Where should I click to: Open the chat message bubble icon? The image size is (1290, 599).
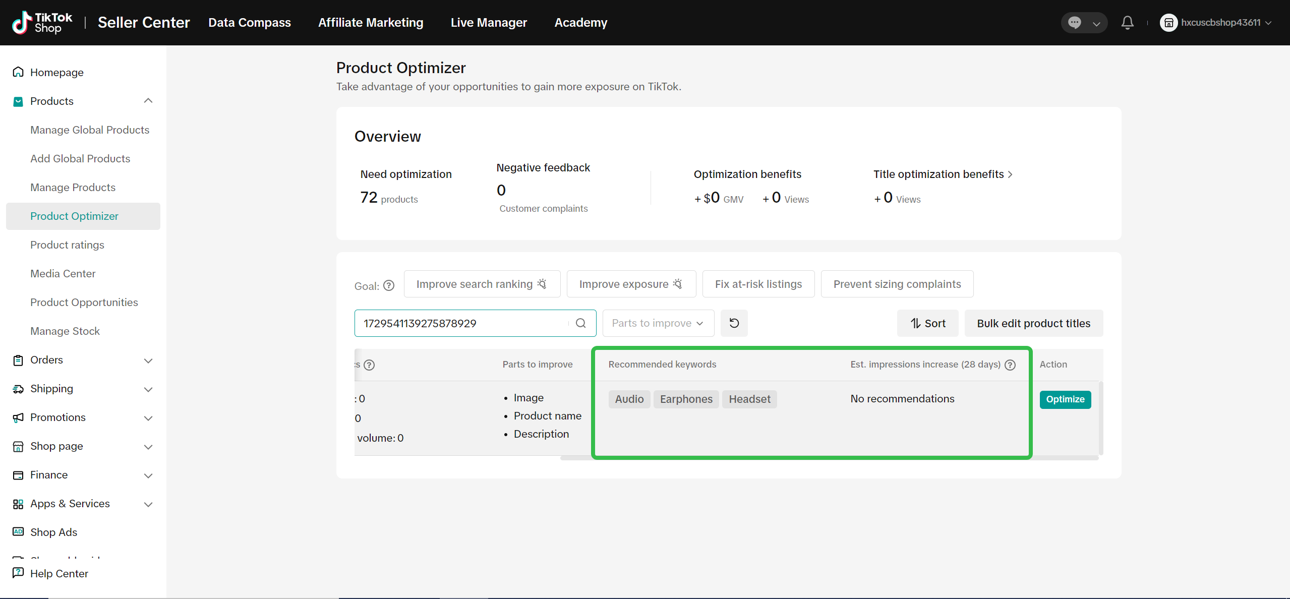point(1075,23)
